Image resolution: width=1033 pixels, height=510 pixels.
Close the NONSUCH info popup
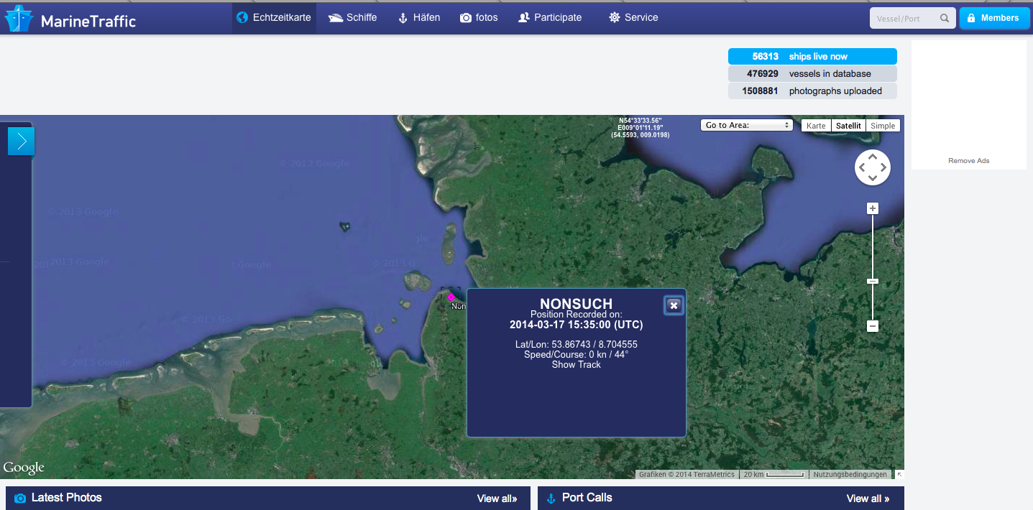pyautogui.click(x=674, y=306)
